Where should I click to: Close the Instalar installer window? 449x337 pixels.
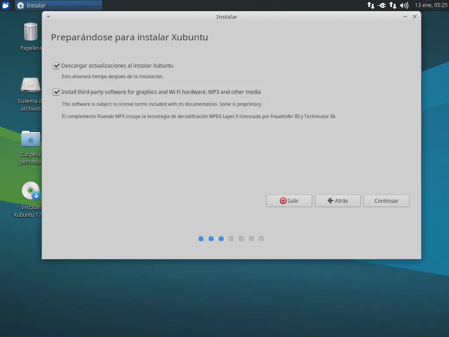[x=415, y=17]
